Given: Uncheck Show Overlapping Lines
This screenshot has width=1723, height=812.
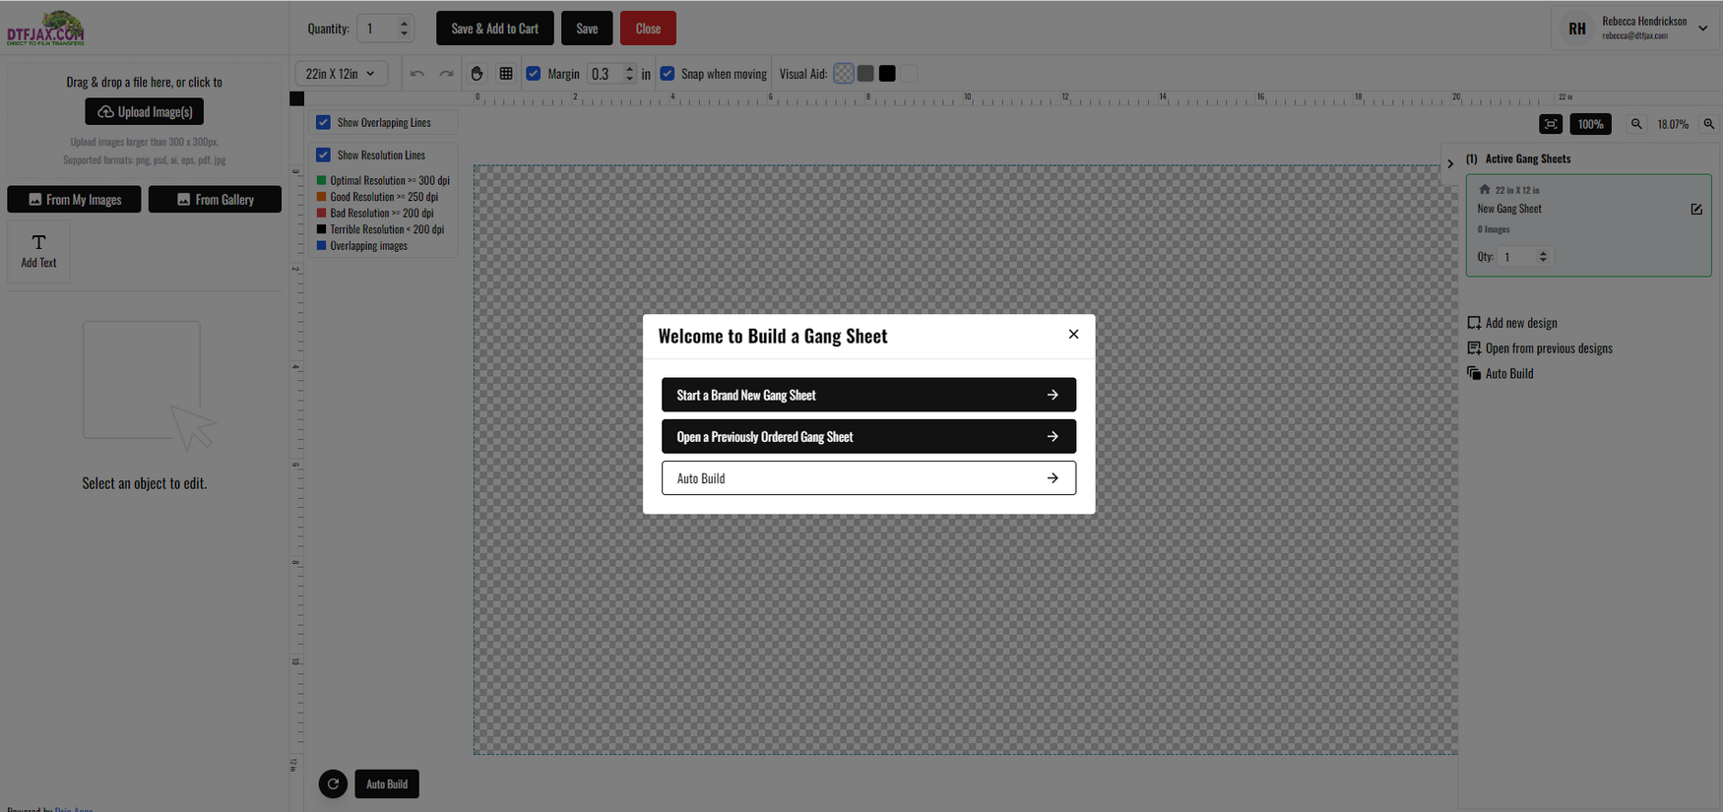Looking at the screenshot, I should [323, 123].
